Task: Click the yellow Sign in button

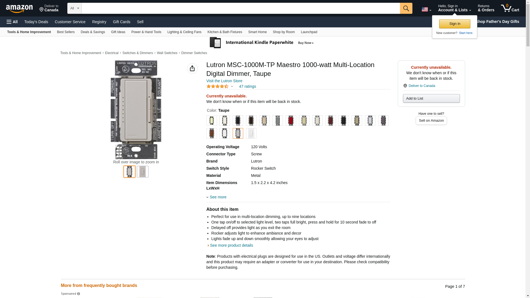Action: point(454,24)
